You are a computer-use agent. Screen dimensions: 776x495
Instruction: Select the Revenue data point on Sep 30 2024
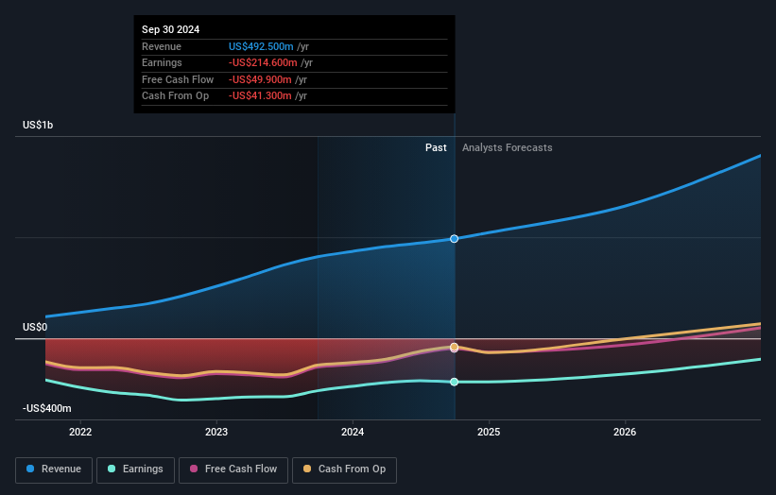(455, 239)
